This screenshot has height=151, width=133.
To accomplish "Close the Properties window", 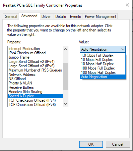I will [x=127, y=5].
